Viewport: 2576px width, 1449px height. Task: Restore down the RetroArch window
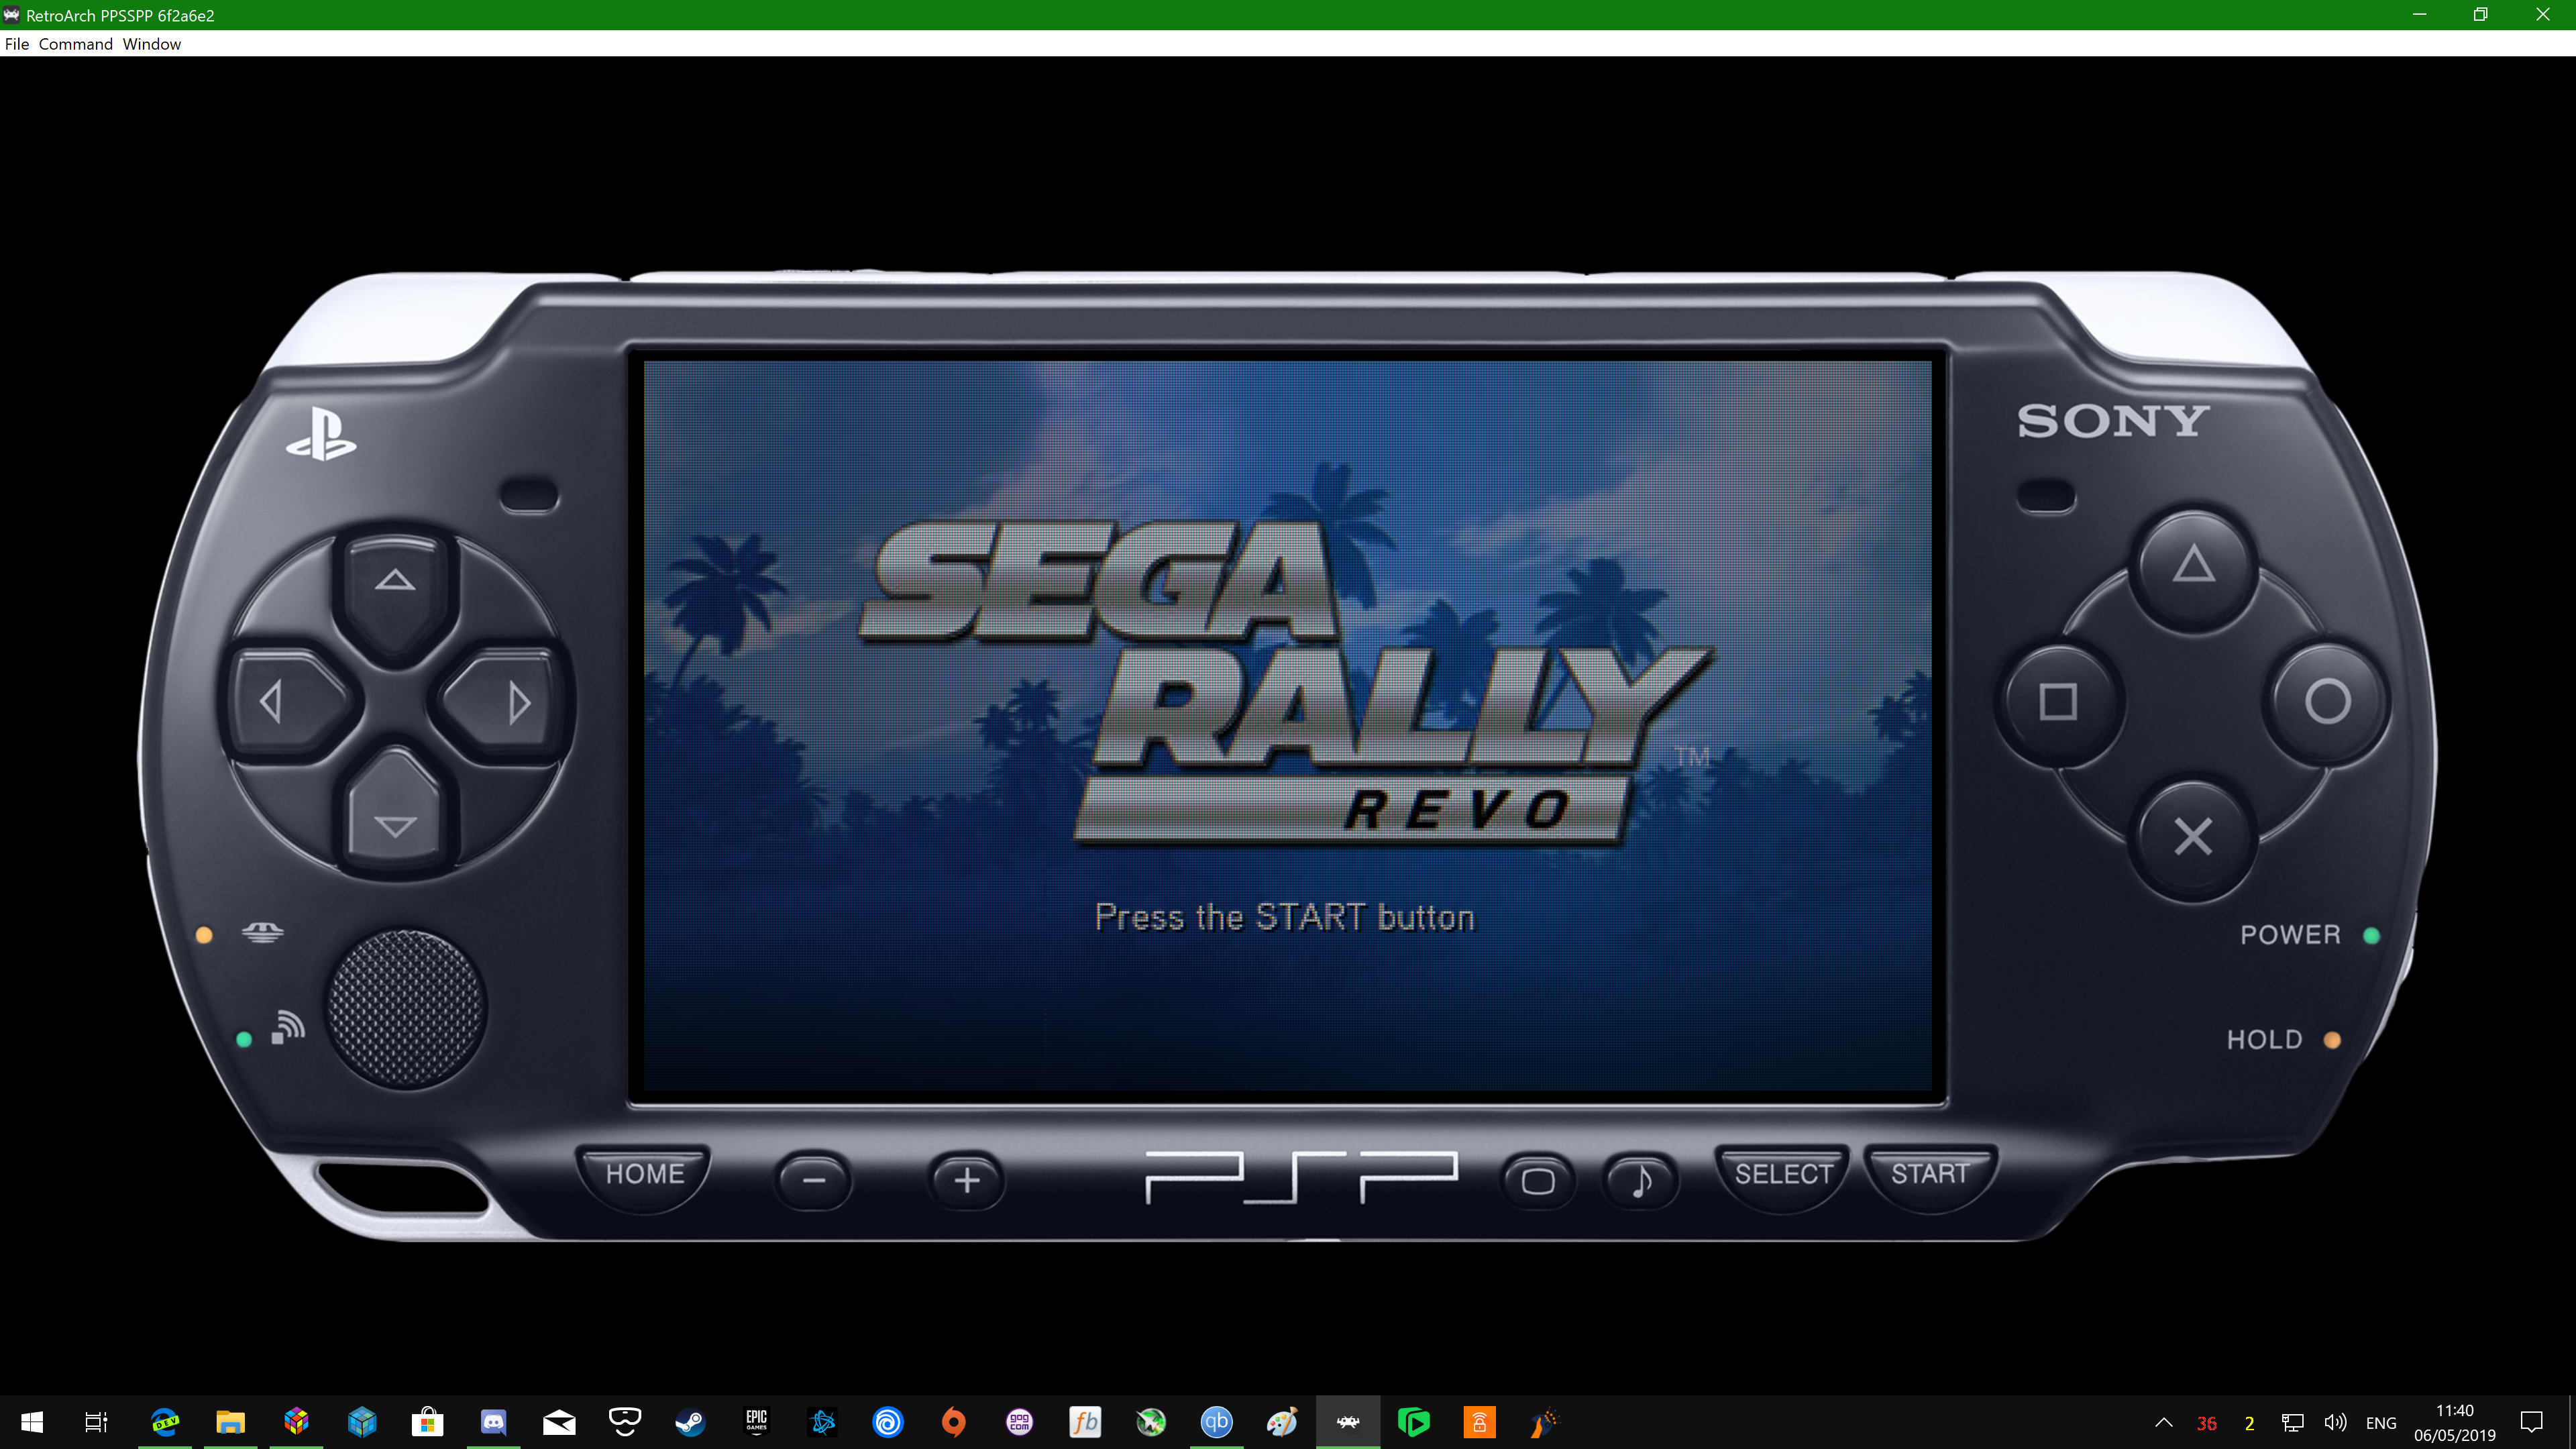point(2481,15)
